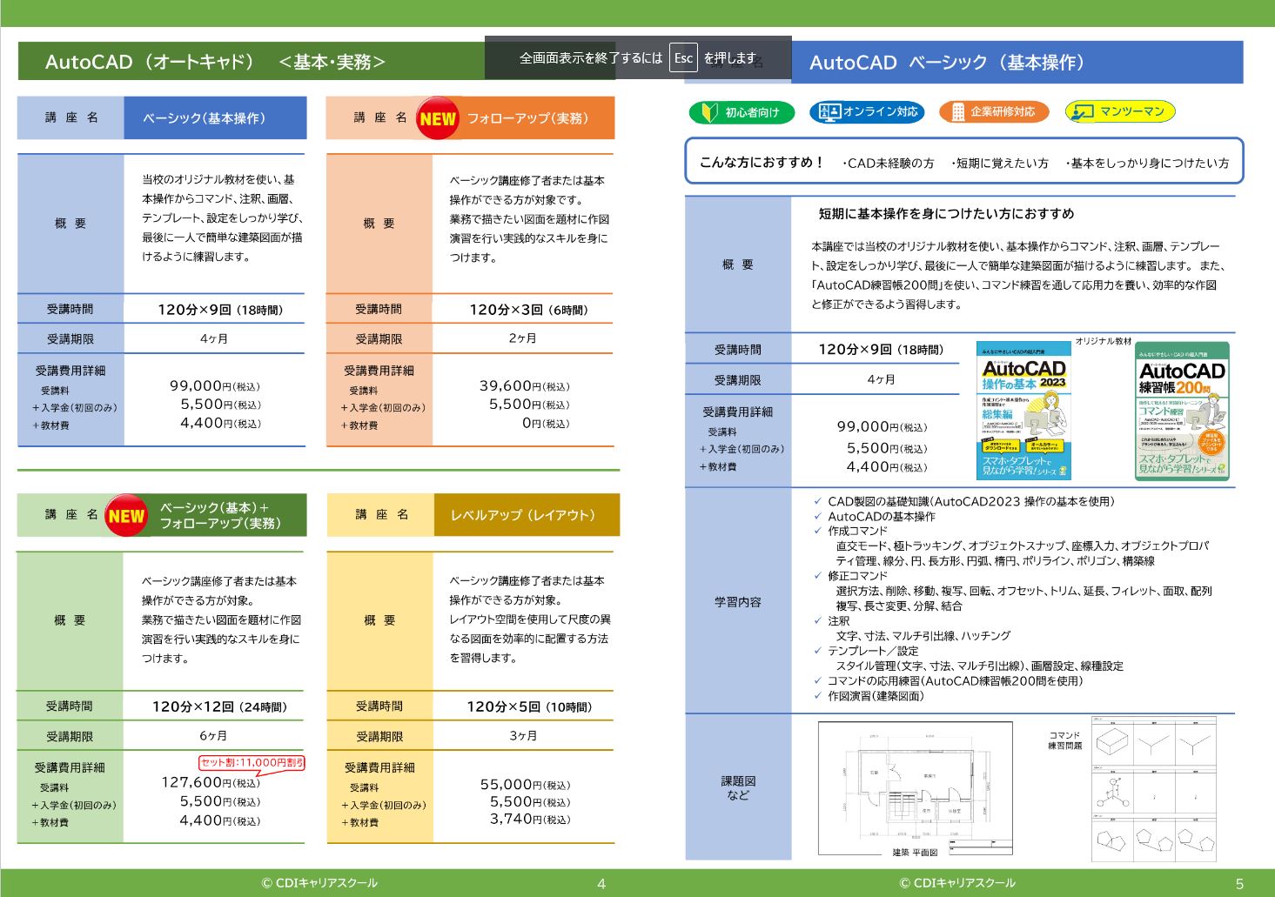
Task: Select the ベーシック(基本)+フォローアップ(実務) green title
Action: point(220,515)
